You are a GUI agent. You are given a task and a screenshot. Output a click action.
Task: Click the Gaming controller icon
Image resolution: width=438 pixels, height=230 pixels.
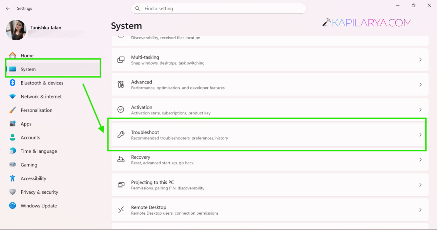coord(13,165)
